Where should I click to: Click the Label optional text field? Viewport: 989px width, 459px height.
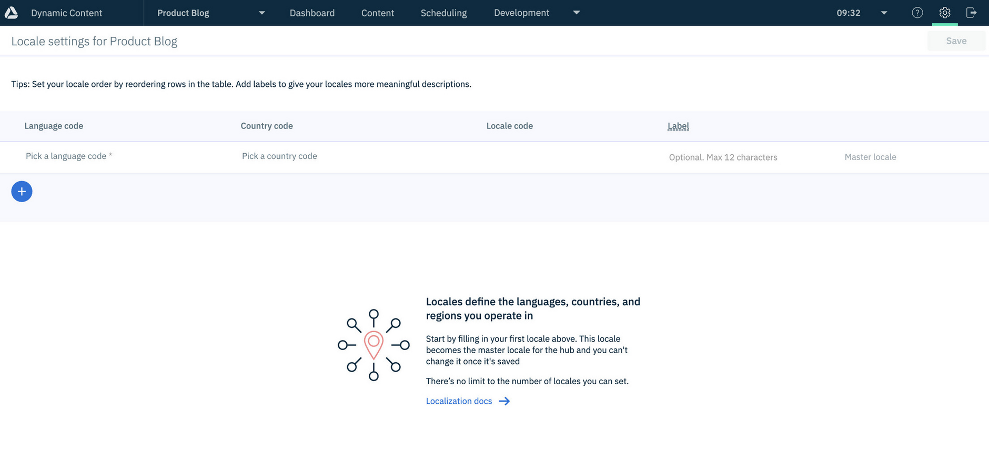pyautogui.click(x=723, y=157)
